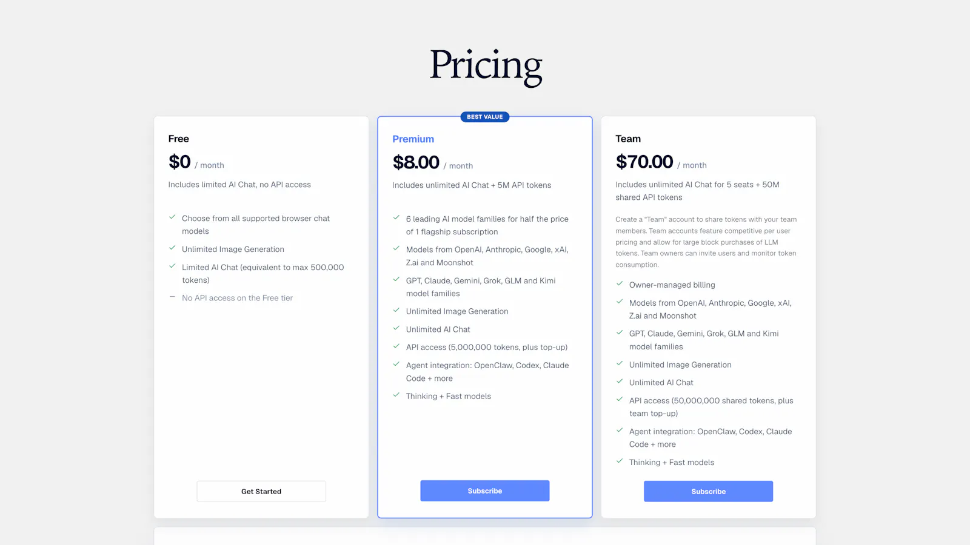Click checkmark beside API access 50,000,000 shared tokens
970x545 pixels.
click(x=620, y=399)
